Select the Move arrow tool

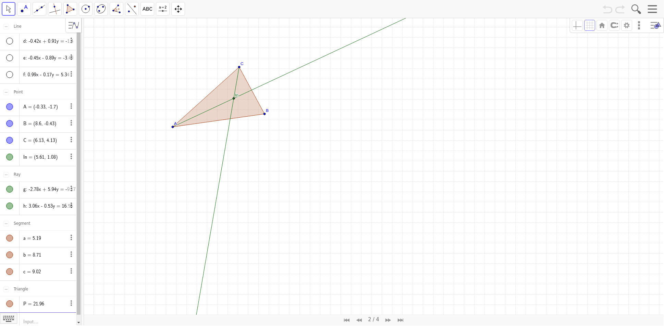click(x=9, y=9)
